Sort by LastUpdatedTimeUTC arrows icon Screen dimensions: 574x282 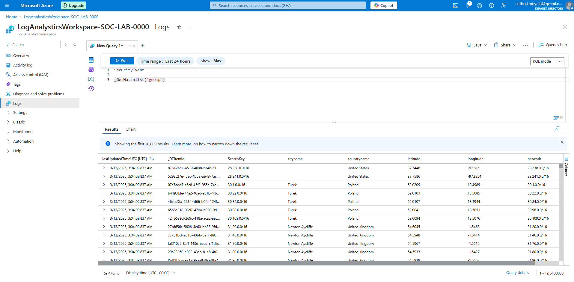(152, 159)
